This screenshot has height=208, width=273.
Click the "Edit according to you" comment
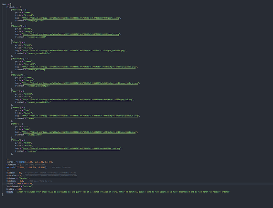[38, 181]
